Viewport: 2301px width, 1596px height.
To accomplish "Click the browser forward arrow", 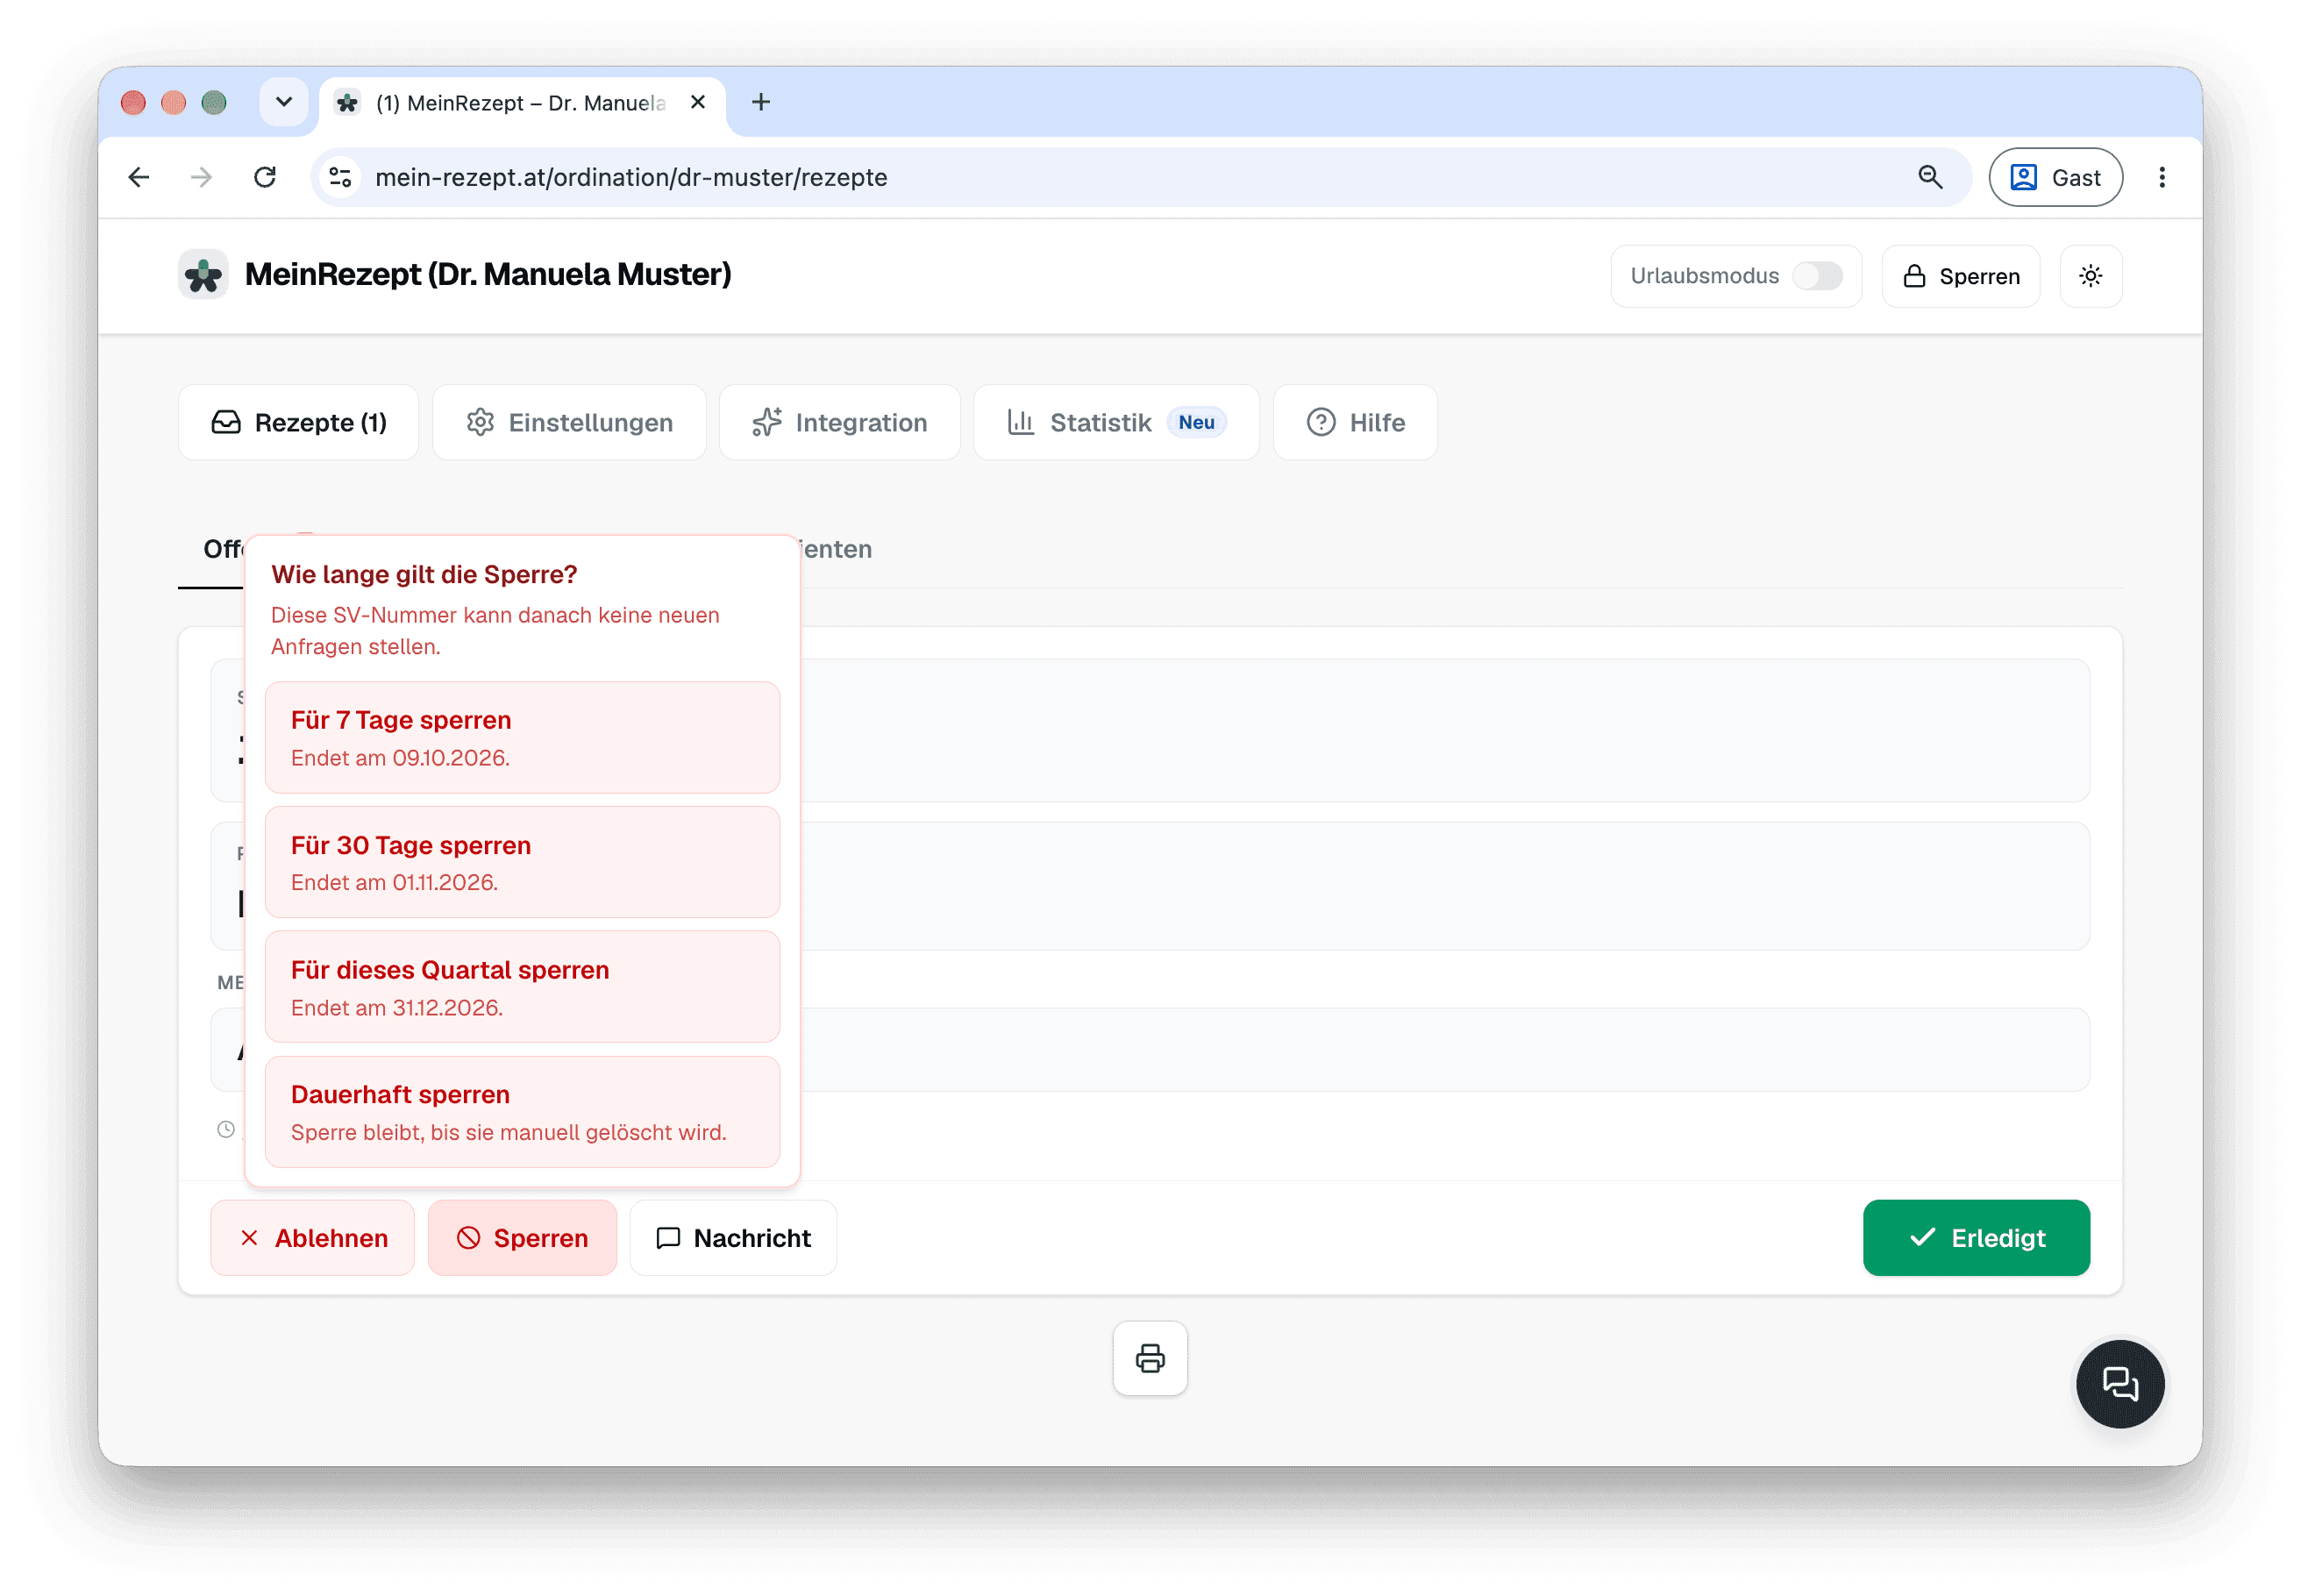I will (201, 177).
